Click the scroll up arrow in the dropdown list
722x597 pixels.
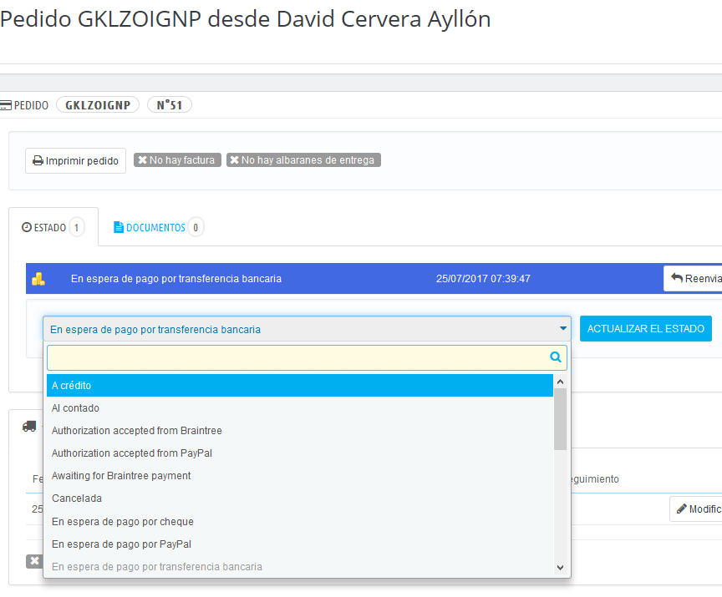tap(561, 382)
